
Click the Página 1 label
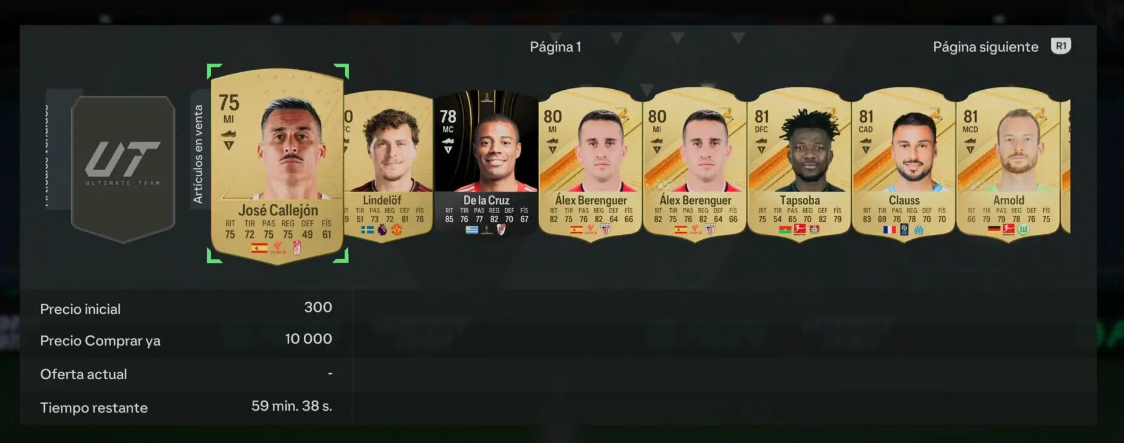555,47
